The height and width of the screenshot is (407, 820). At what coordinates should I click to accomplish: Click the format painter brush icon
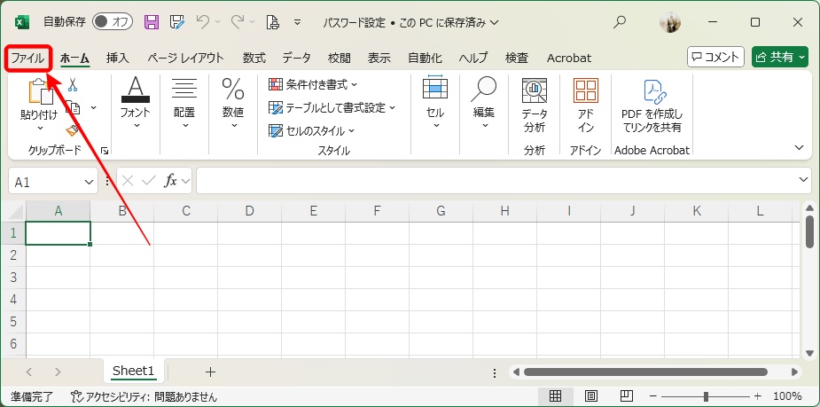[x=72, y=130]
